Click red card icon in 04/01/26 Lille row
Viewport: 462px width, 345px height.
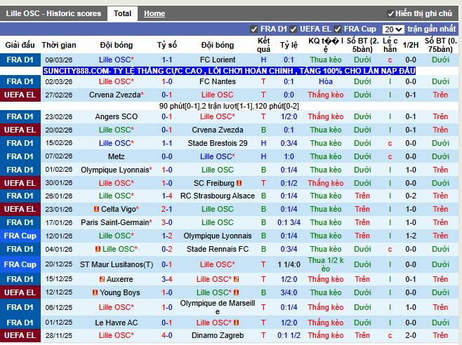pos(98,249)
